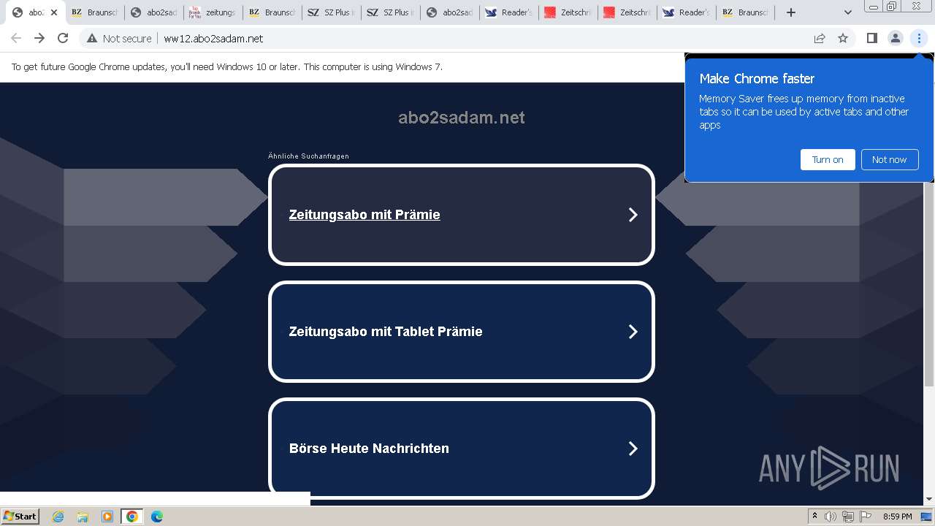This screenshot has height=526, width=935.
Task: Click the Ähnliche Suchanfragen label
Action: (x=308, y=156)
